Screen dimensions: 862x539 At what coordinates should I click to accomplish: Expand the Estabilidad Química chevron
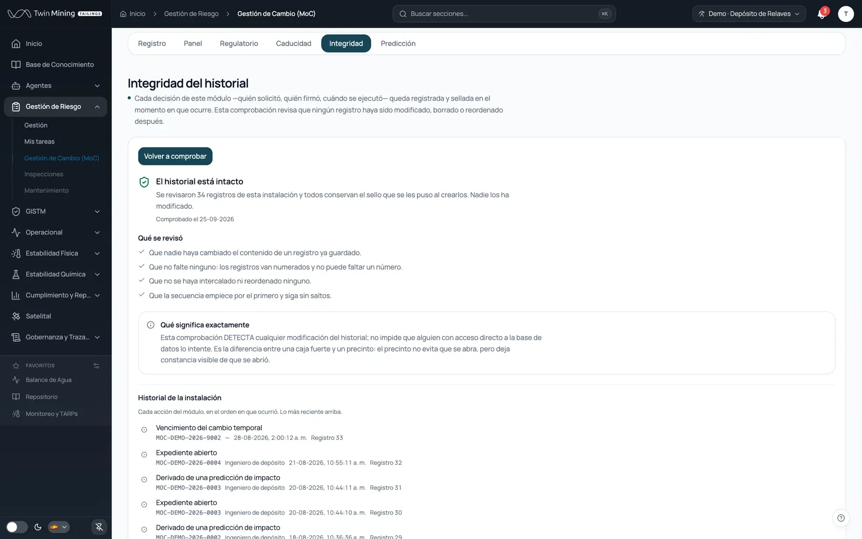point(97,275)
